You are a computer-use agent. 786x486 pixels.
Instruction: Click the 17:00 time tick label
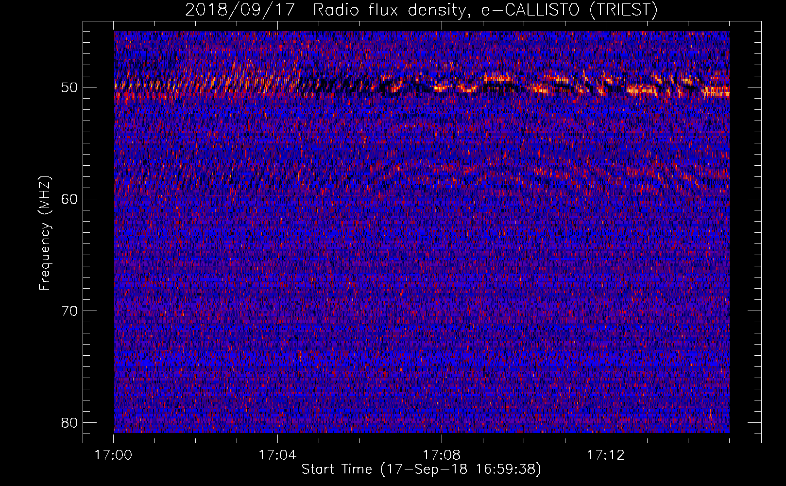click(113, 455)
